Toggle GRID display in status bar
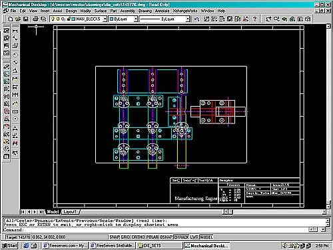This screenshot has height=250, width=333. tap(125, 237)
